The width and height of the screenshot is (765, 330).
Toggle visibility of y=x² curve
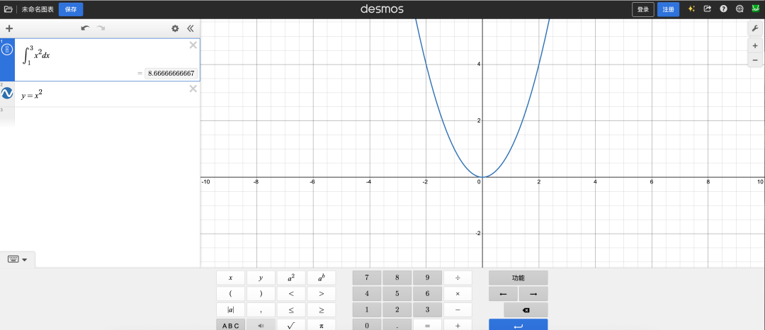click(x=7, y=93)
